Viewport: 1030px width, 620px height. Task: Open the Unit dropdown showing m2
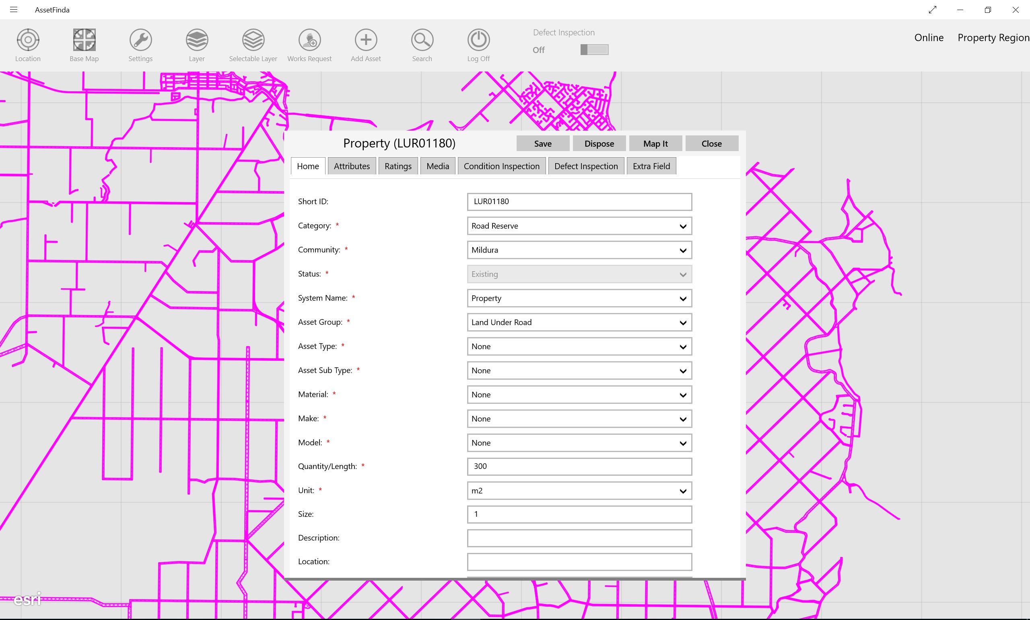point(579,491)
